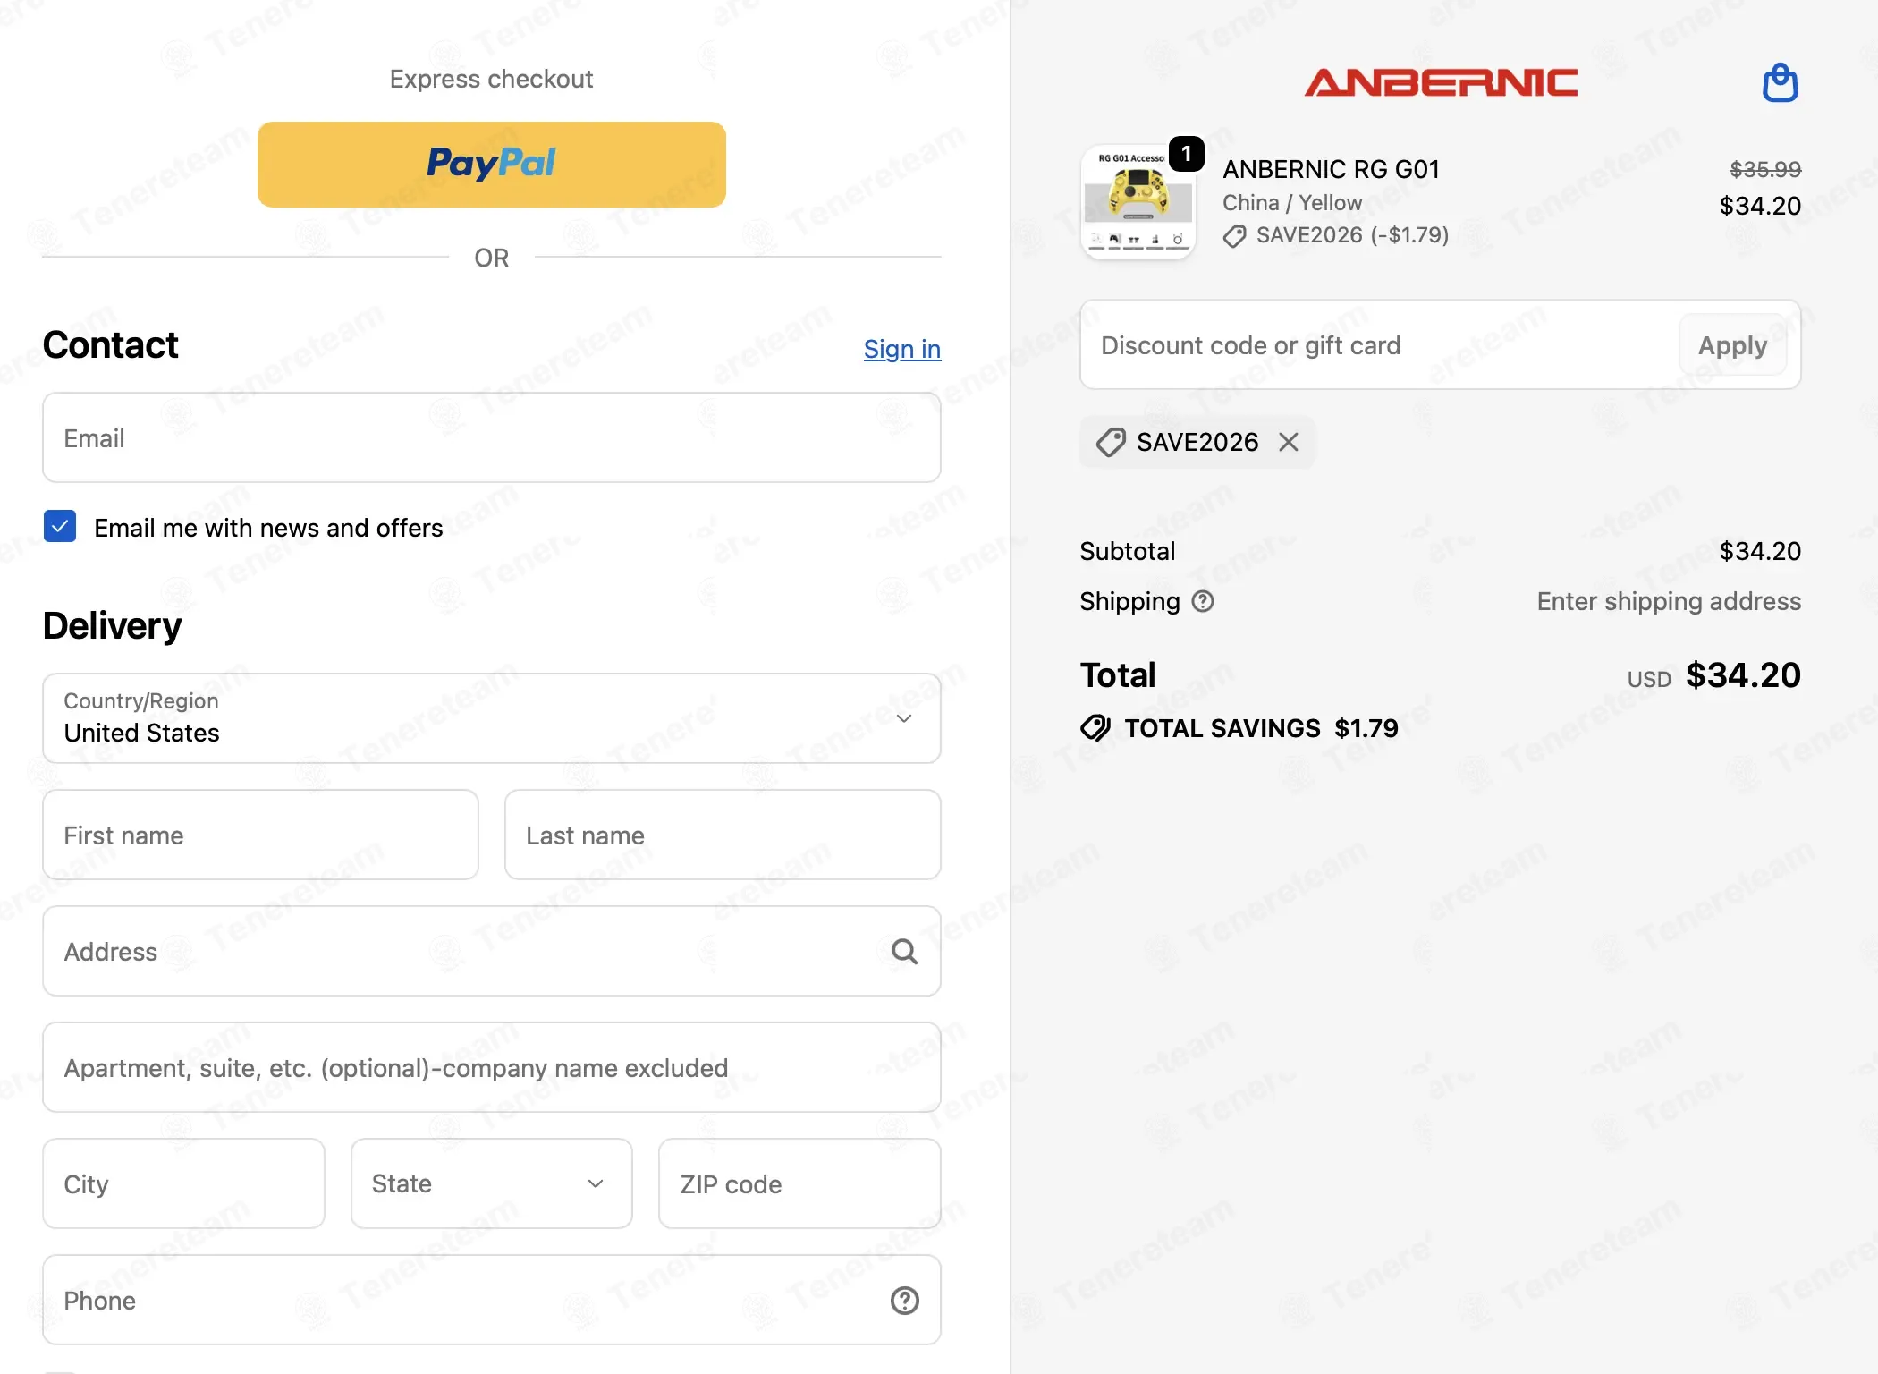
Task: Open the shopping bag cart icon
Action: [1780, 83]
